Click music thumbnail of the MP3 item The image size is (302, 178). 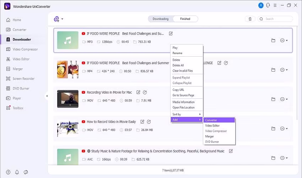click(68, 40)
